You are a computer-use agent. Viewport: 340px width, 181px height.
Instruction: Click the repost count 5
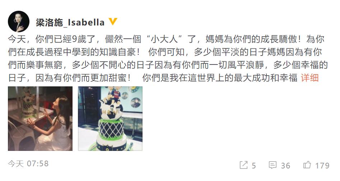pyautogui.click(x=254, y=166)
